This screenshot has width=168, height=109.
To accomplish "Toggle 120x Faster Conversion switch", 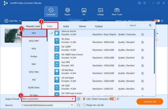I will (x=113, y=99).
